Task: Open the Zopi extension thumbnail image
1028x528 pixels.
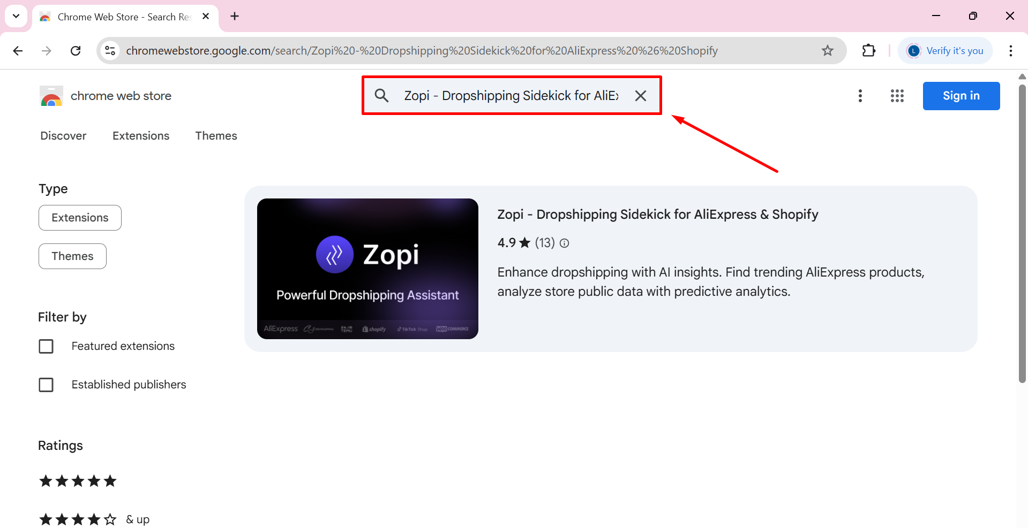Action: point(367,269)
